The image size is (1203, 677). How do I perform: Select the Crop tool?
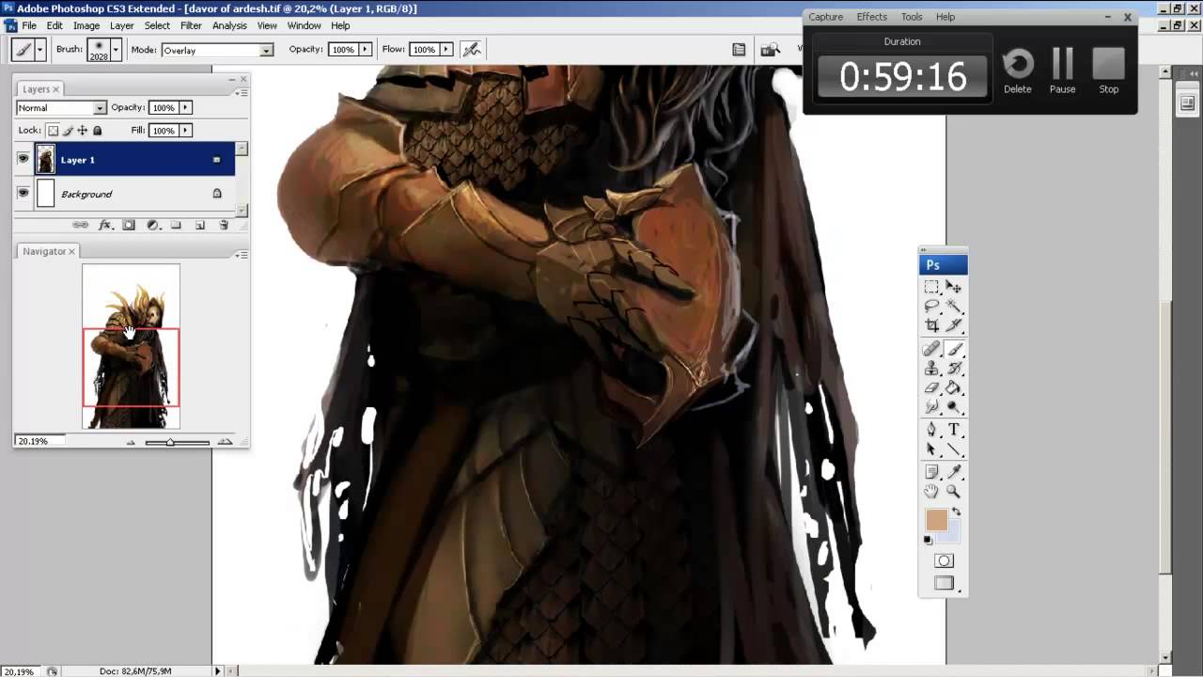[x=931, y=325]
